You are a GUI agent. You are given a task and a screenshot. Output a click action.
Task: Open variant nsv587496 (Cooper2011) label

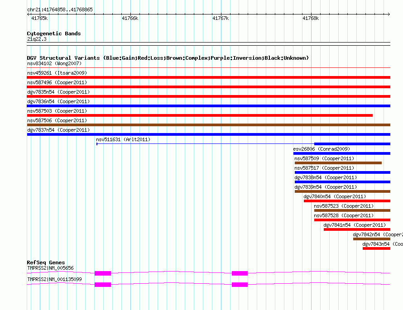tap(57, 82)
